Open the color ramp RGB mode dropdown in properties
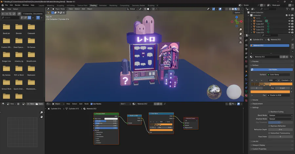295x154 pixels. pos(273,80)
